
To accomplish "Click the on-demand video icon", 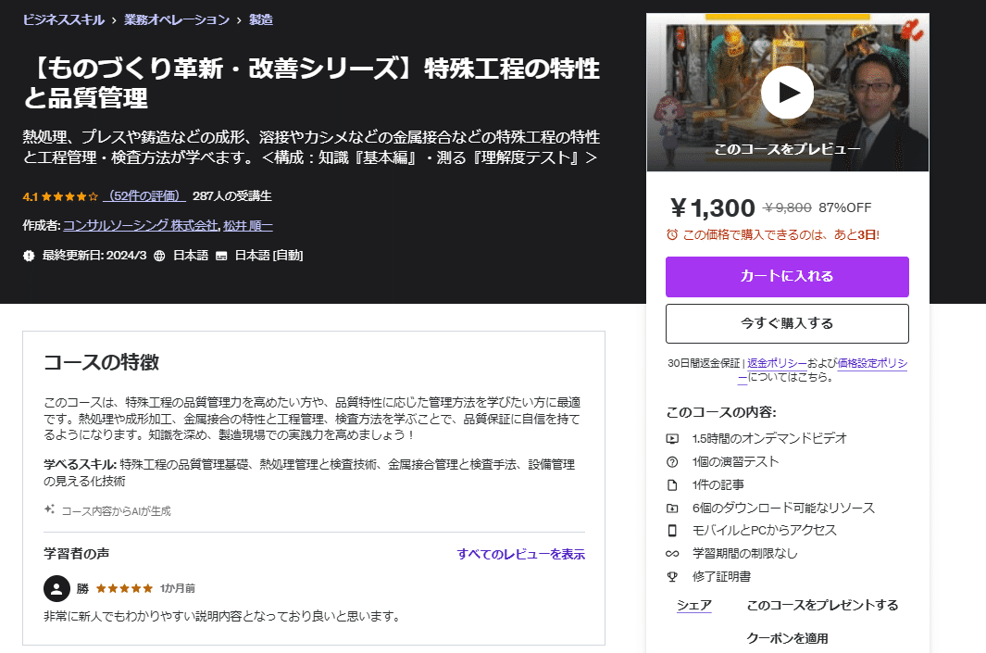I will tap(671, 438).
